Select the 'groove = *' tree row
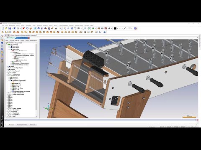201x150 pixels. click(x=17, y=83)
